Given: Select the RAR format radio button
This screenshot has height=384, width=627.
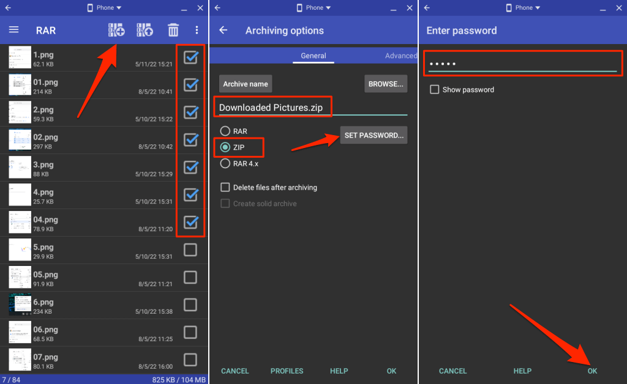Looking at the screenshot, I should coord(225,131).
